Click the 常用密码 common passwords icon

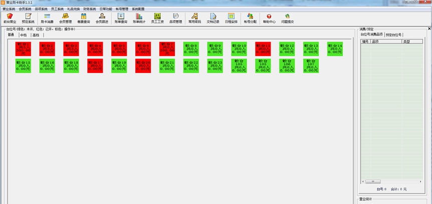click(194, 18)
